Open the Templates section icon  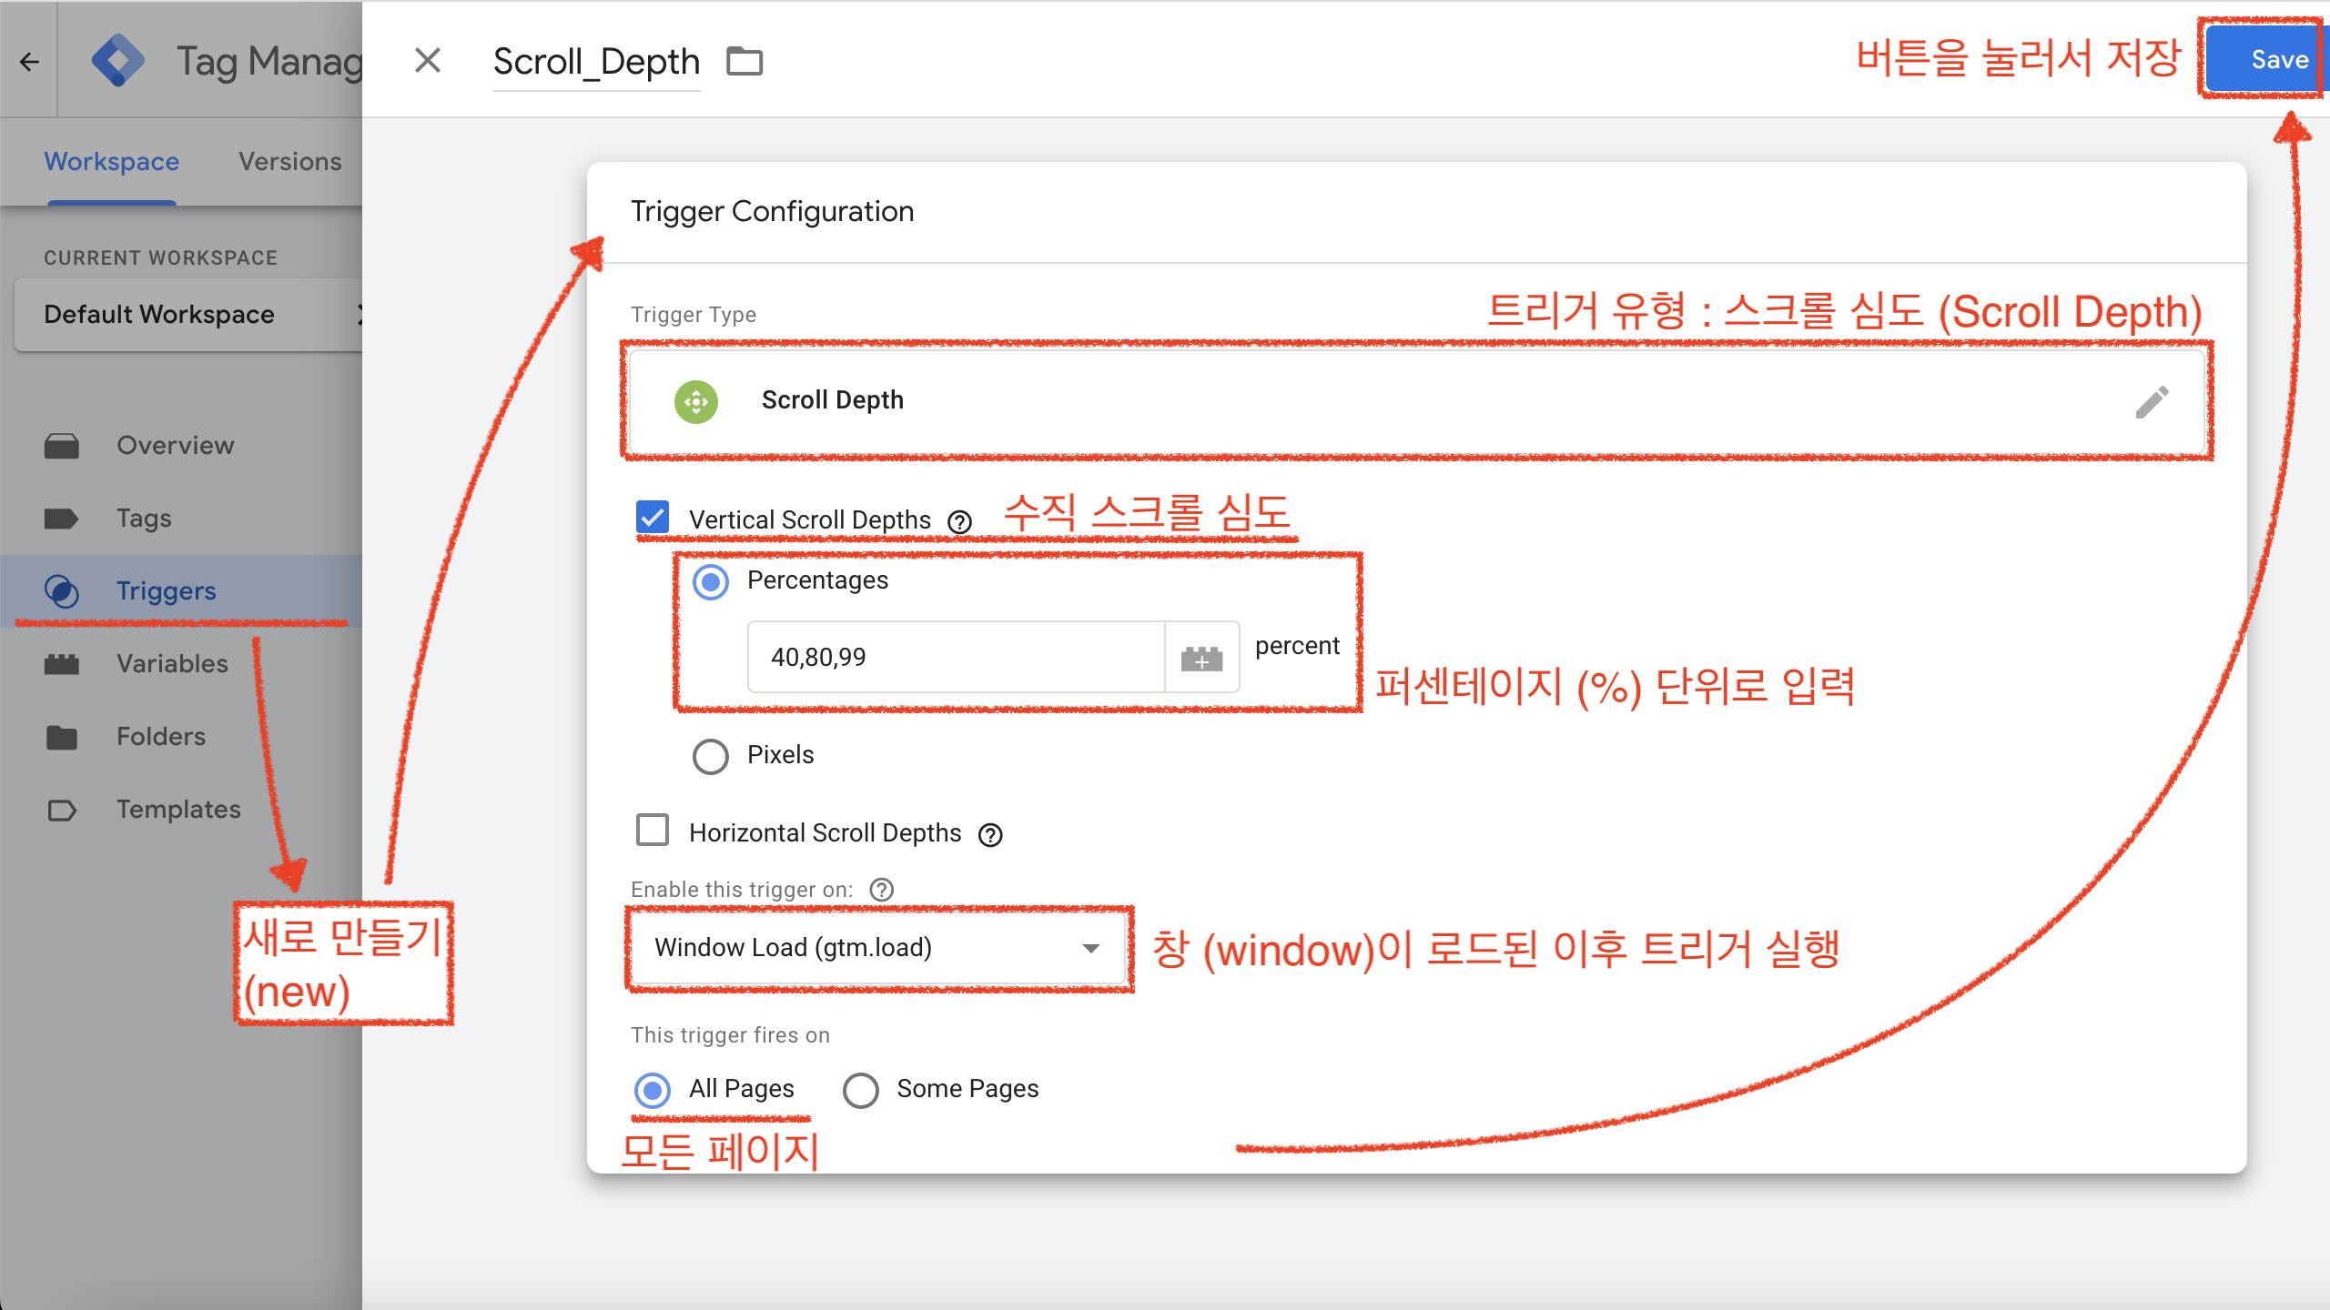pyautogui.click(x=61, y=809)
